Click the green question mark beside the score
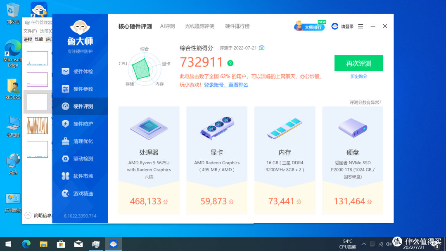 click(x=230, y=63)
